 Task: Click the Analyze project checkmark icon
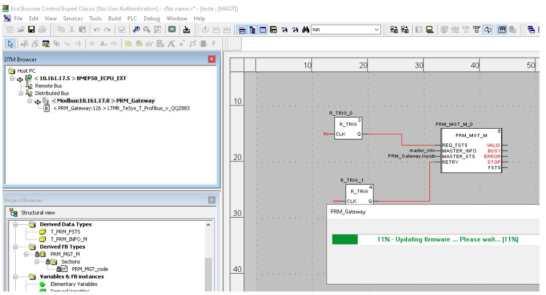tap(122, 30)
